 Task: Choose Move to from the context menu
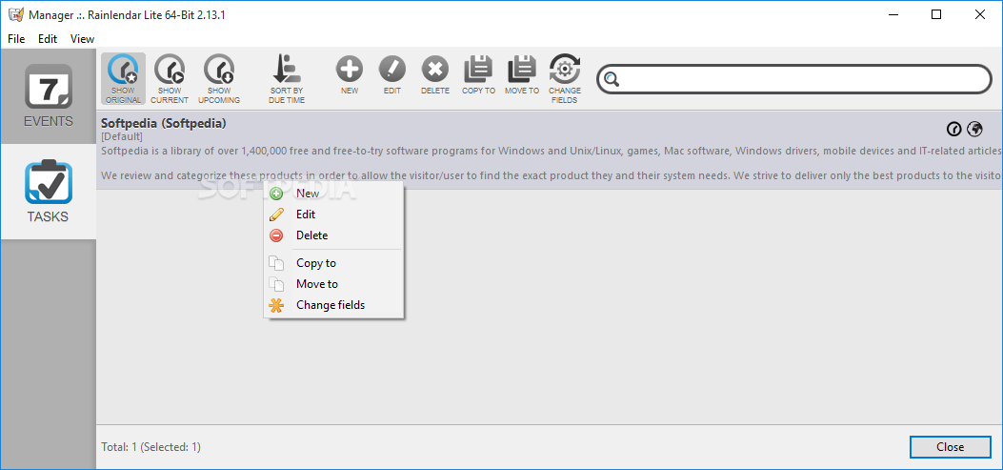coord(333,284)
